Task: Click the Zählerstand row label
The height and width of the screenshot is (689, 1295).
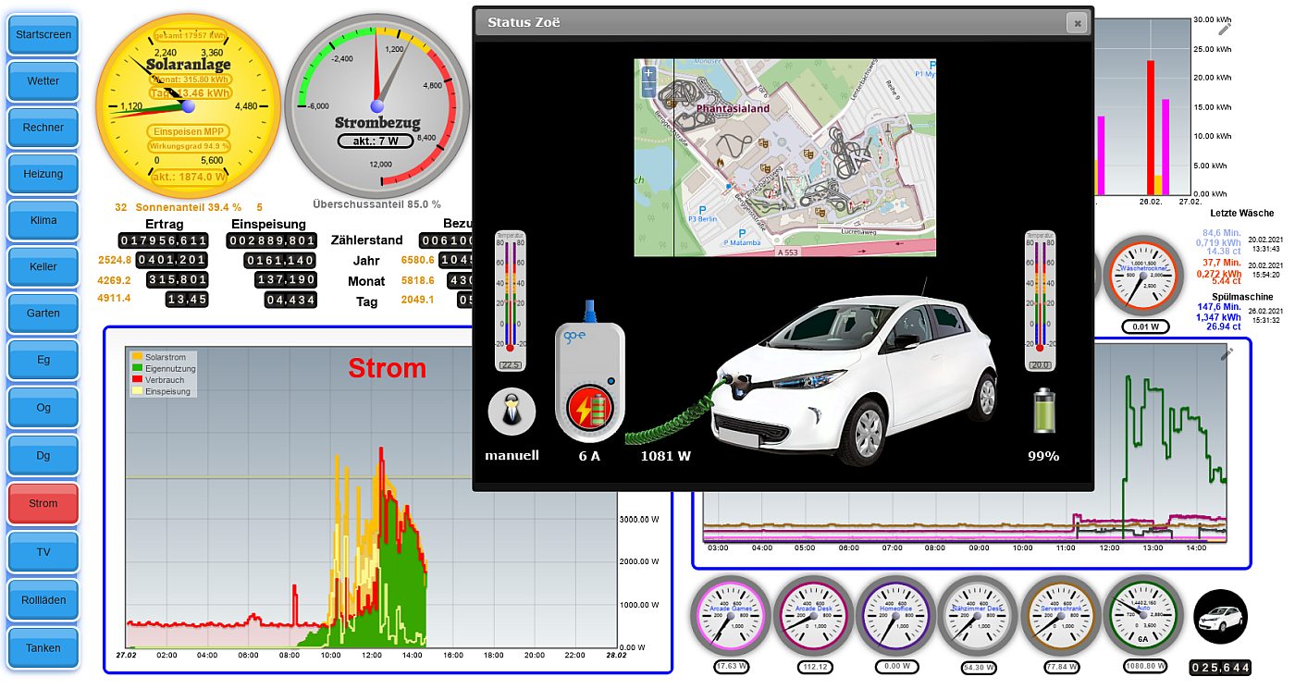Action: point(367,240)
